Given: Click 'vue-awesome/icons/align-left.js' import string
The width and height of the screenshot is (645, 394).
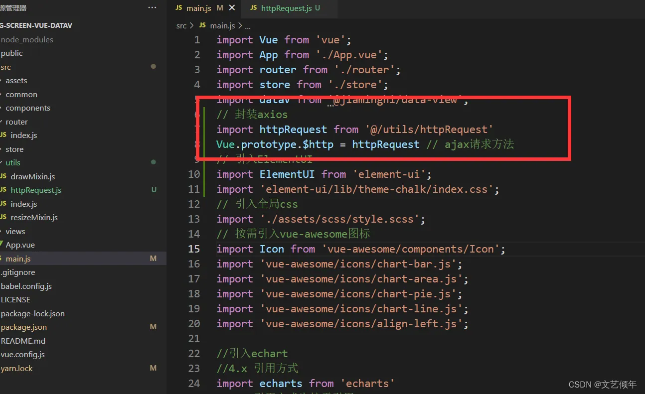Looking at the screenshot, I should tap(361, 324).
